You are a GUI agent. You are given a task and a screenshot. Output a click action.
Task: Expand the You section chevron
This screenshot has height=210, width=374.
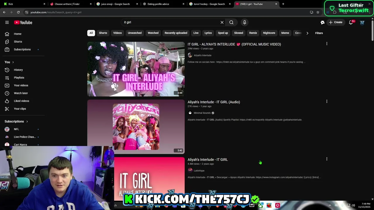(x=13, y=62)
